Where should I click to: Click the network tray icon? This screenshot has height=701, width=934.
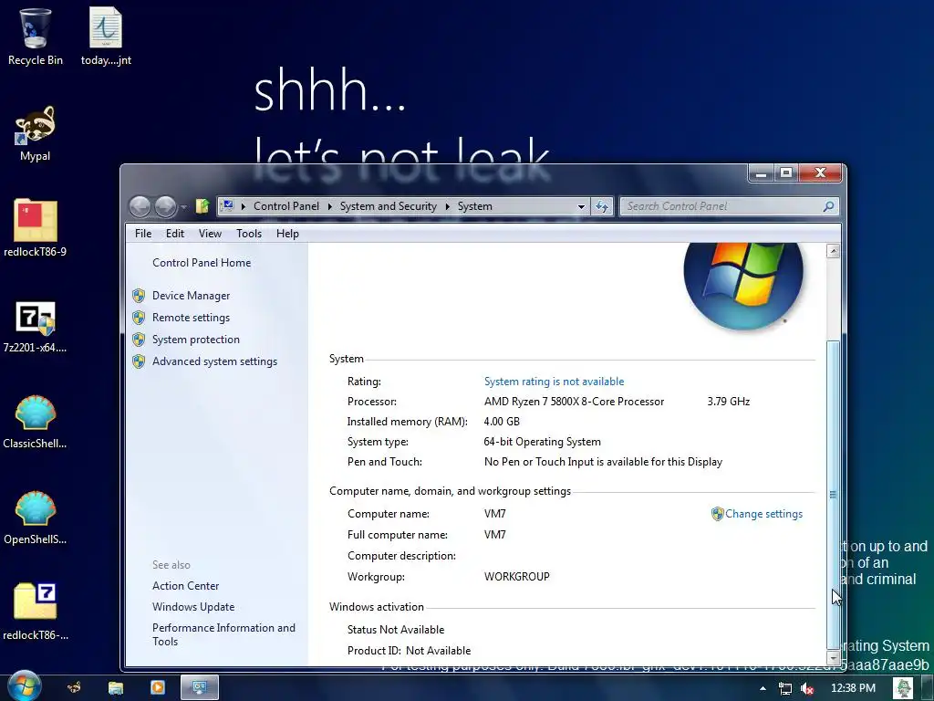click(785, 689)
